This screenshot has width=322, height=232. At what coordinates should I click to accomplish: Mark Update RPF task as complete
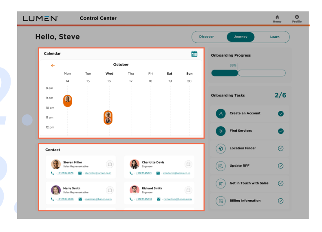(x=281, y=166)
